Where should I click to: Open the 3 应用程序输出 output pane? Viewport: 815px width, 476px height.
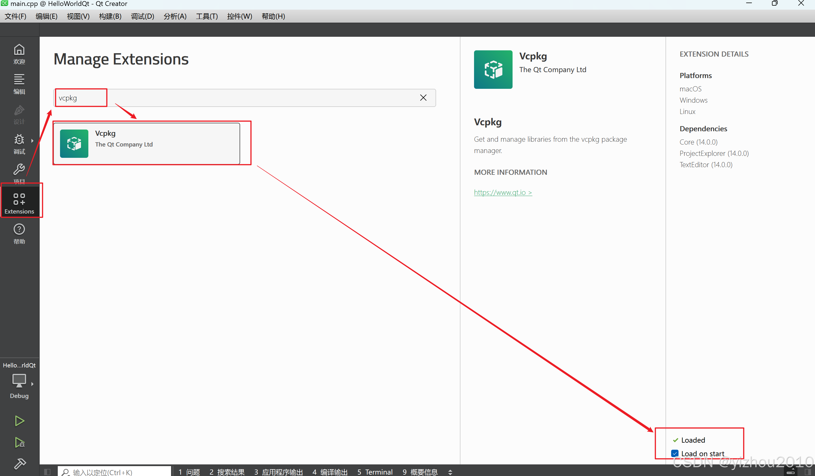[x=278, y=472]
